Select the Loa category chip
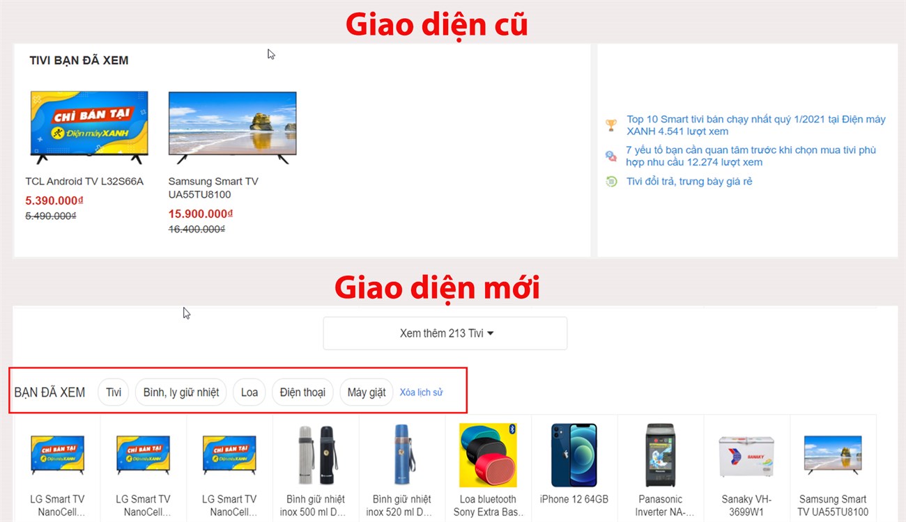 pyautogui.click(x=249, y=393)
